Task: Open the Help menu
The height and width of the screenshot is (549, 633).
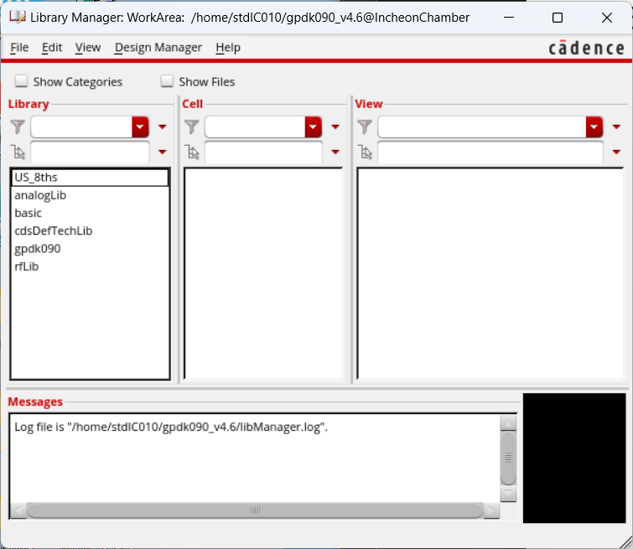Action: [x=228, y=48]
